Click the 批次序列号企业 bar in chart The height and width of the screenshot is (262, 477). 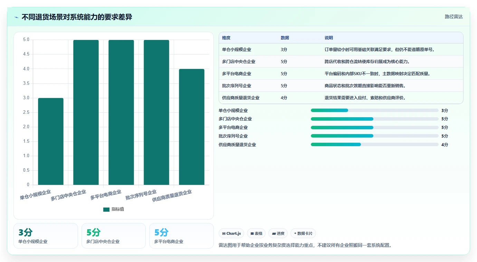156,112
